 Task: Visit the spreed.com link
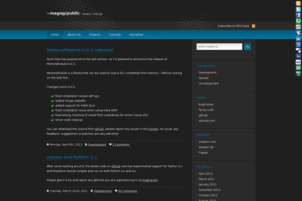pos(207,121)
